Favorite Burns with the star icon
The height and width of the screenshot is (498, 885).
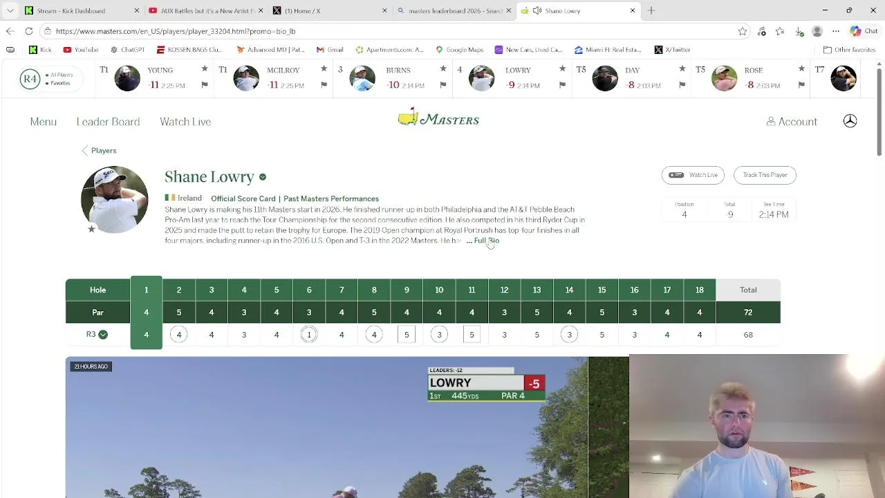443,68
